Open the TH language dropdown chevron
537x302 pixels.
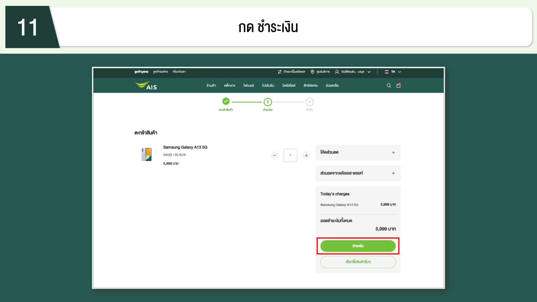coord(400,72)
